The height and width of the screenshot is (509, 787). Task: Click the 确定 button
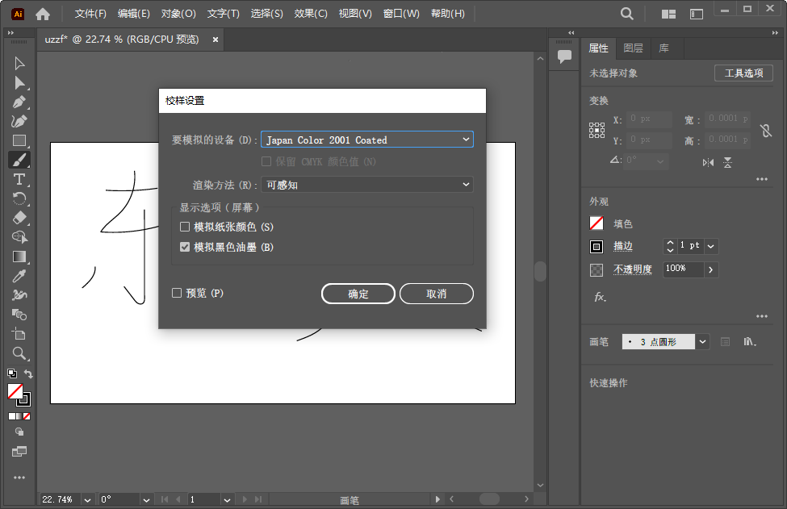358,294
